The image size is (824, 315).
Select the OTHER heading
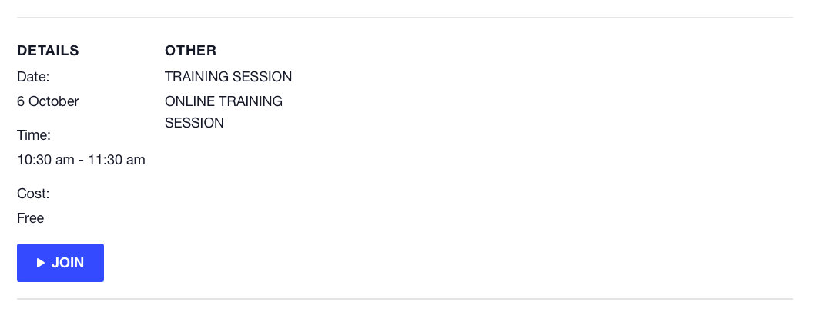191,51
